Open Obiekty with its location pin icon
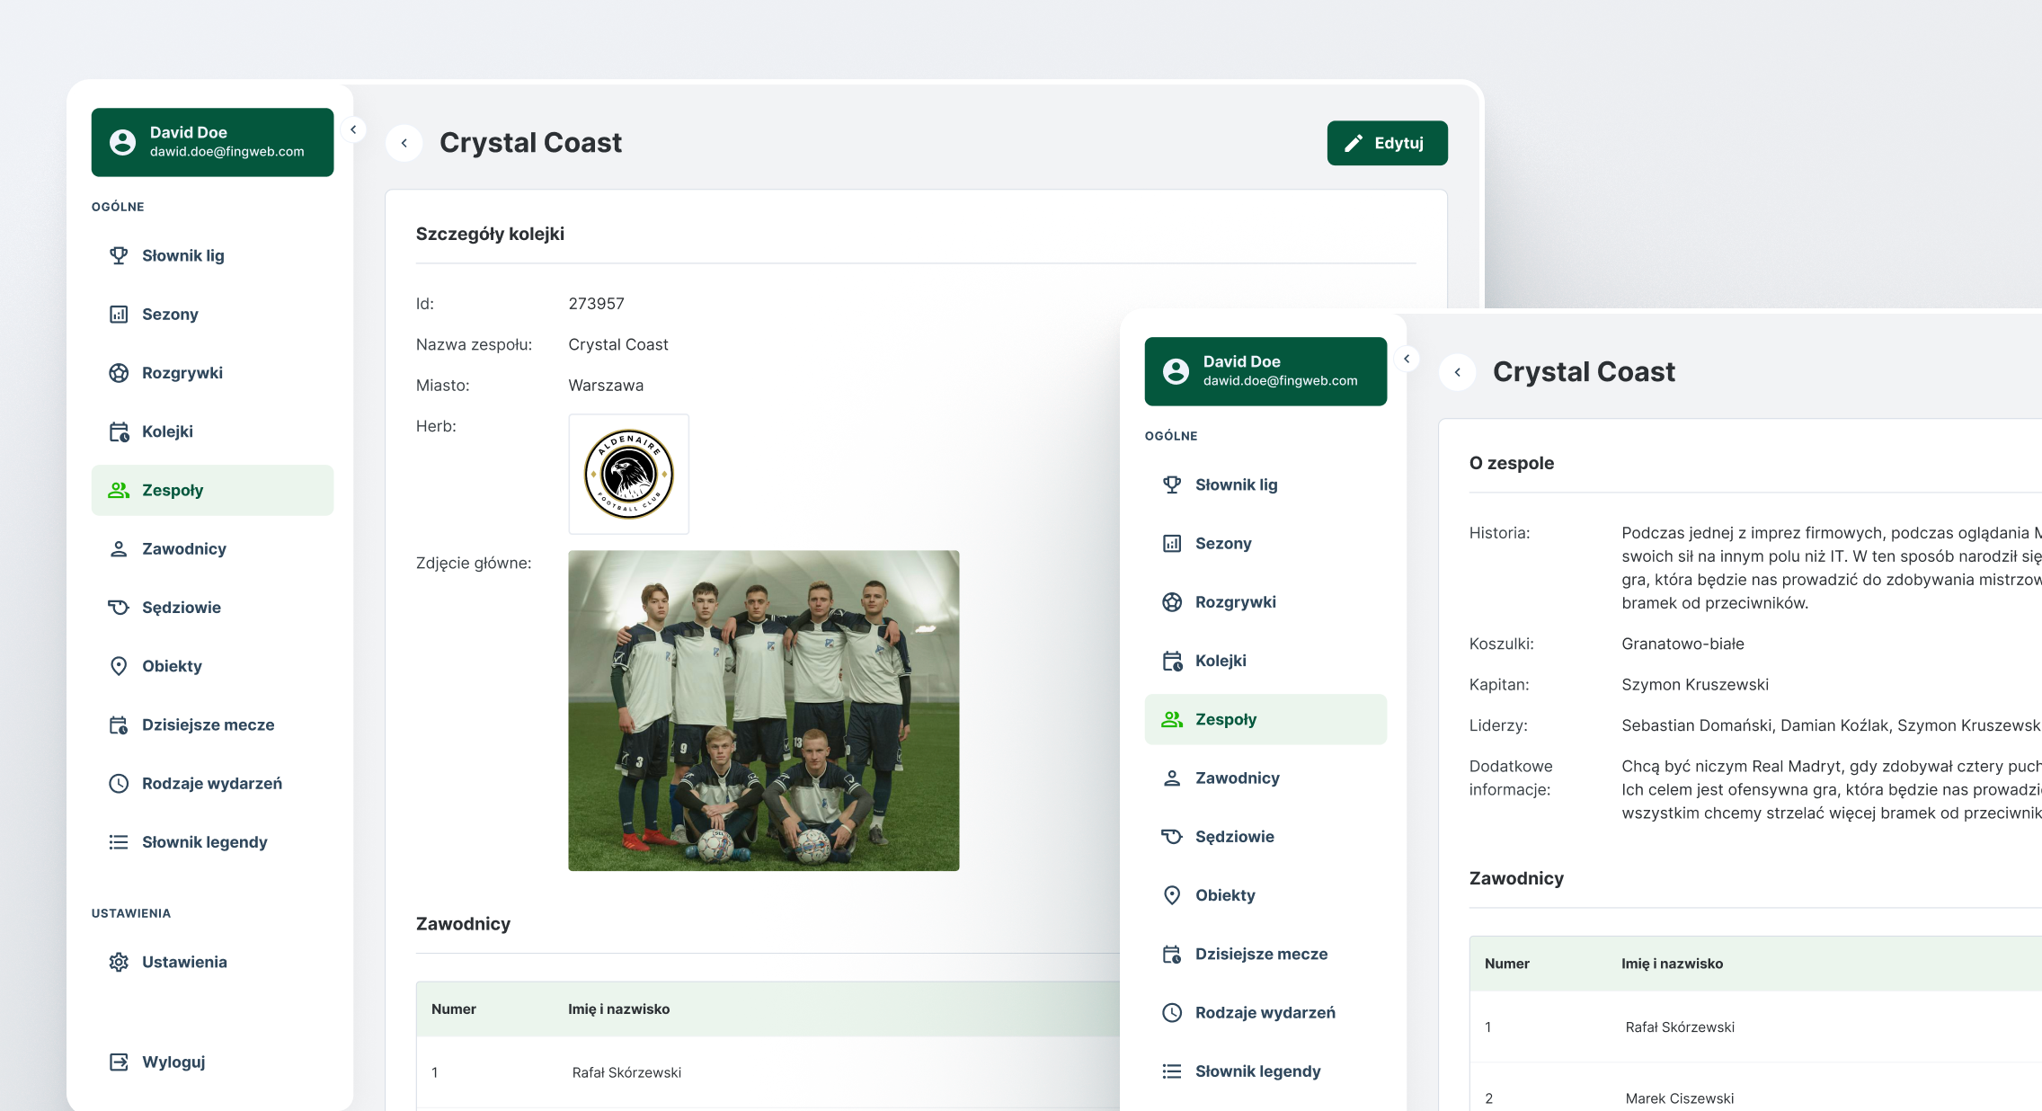This screenshot has height=1111, width=2042. tap(119, 666)
